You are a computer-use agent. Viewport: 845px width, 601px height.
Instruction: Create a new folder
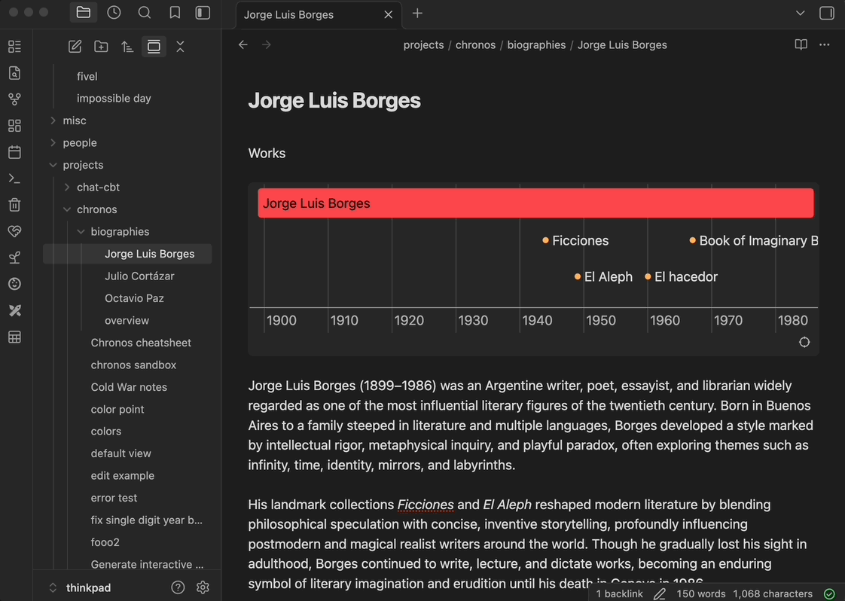coord(101,47)
